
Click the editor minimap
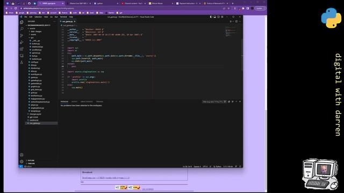pos(231,32)
